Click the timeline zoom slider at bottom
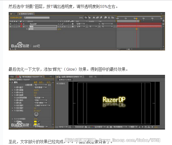Screen dimensions: 172x145 (x=123, y=49)
